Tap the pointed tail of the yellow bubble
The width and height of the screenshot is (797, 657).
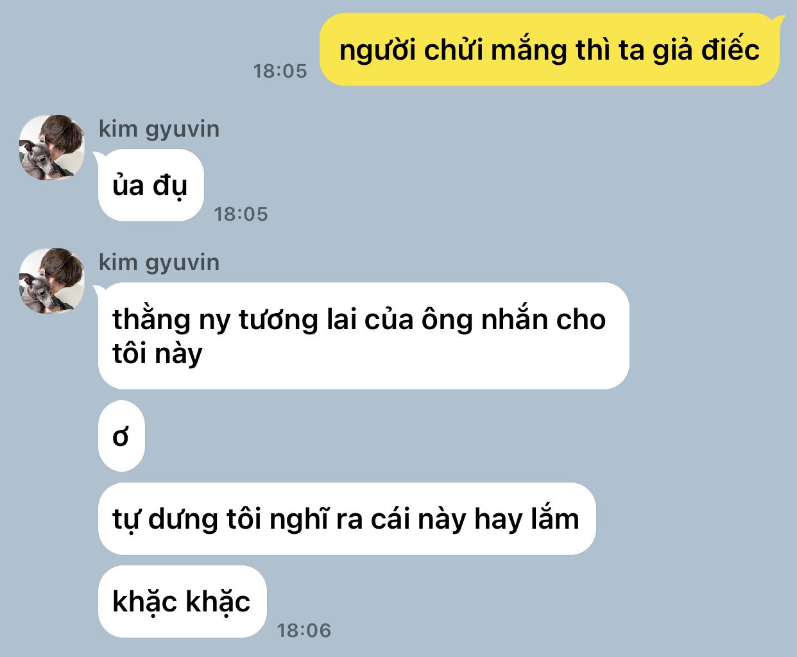[x=778, y=21]
